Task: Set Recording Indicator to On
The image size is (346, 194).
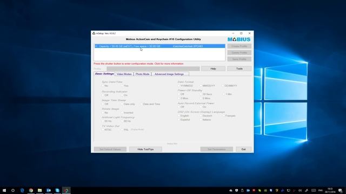Action: [x=124, y=95]
